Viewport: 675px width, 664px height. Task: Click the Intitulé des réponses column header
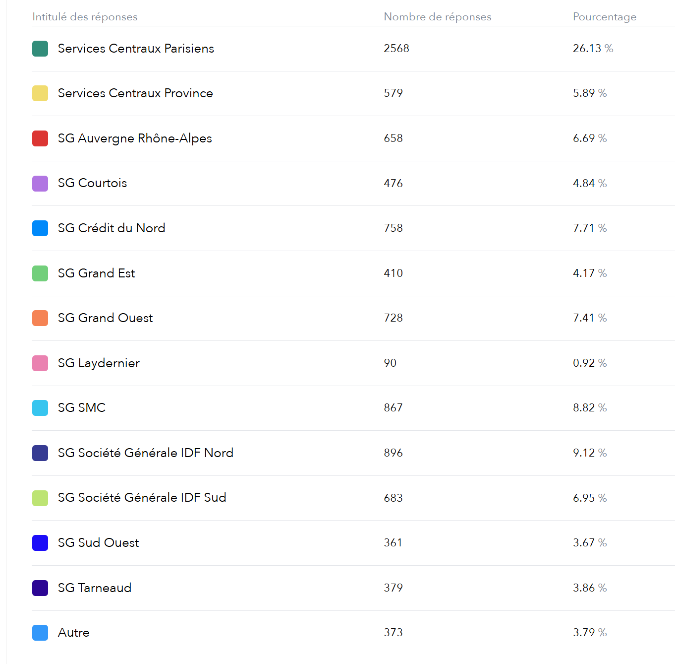[x=85, y=17]
